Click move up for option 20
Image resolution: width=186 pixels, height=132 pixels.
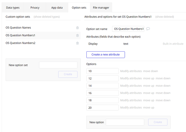pyautogui.click(x=148, y=108)
